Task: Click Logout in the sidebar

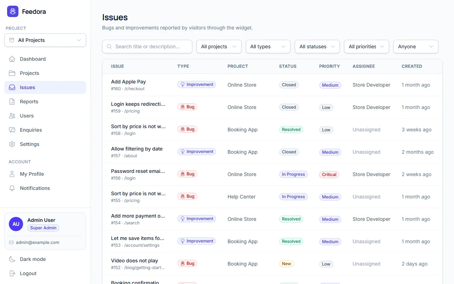Action: point(45,273)
